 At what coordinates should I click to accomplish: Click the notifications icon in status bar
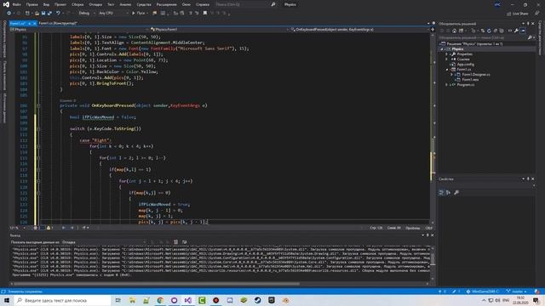(537, 292)
